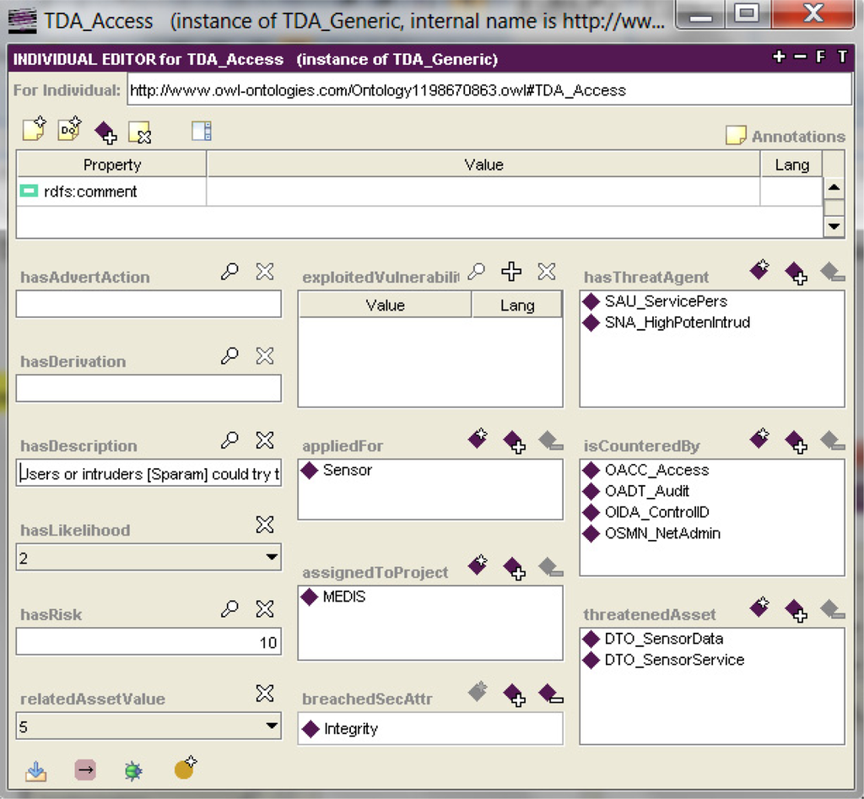
Task: Click the create annotation value icon
Action: pyautogui.click(x=34, y=130)
